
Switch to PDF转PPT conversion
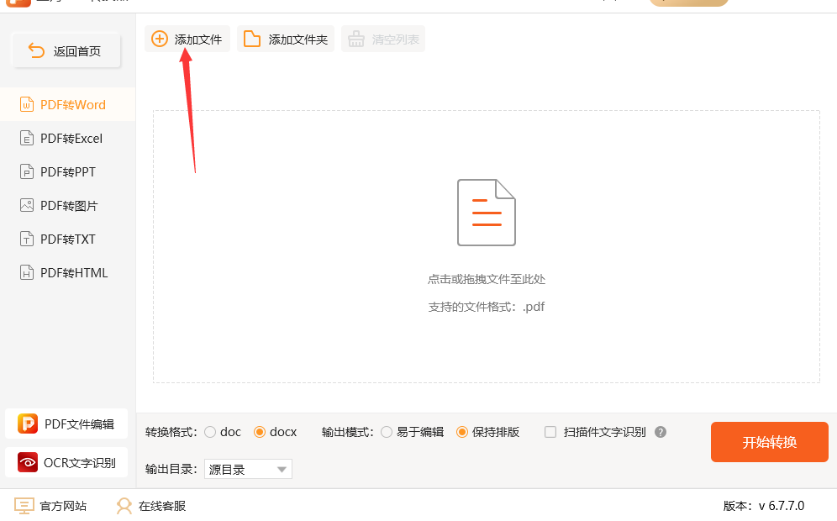pyautogui.click(x=68, y=171)
